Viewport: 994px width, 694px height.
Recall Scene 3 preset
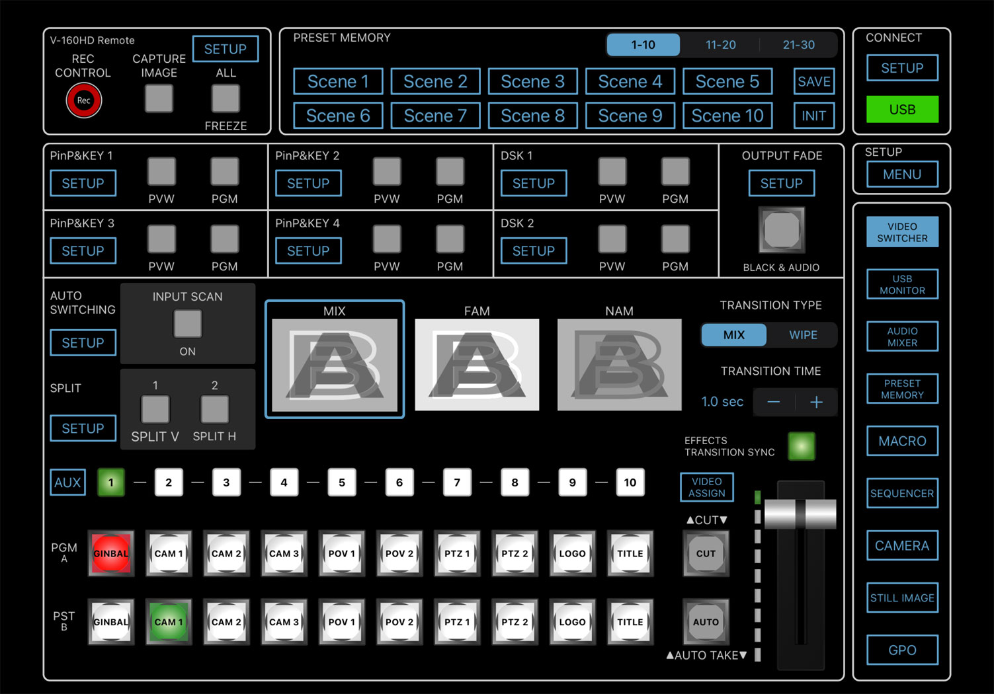tap(532, 81)
